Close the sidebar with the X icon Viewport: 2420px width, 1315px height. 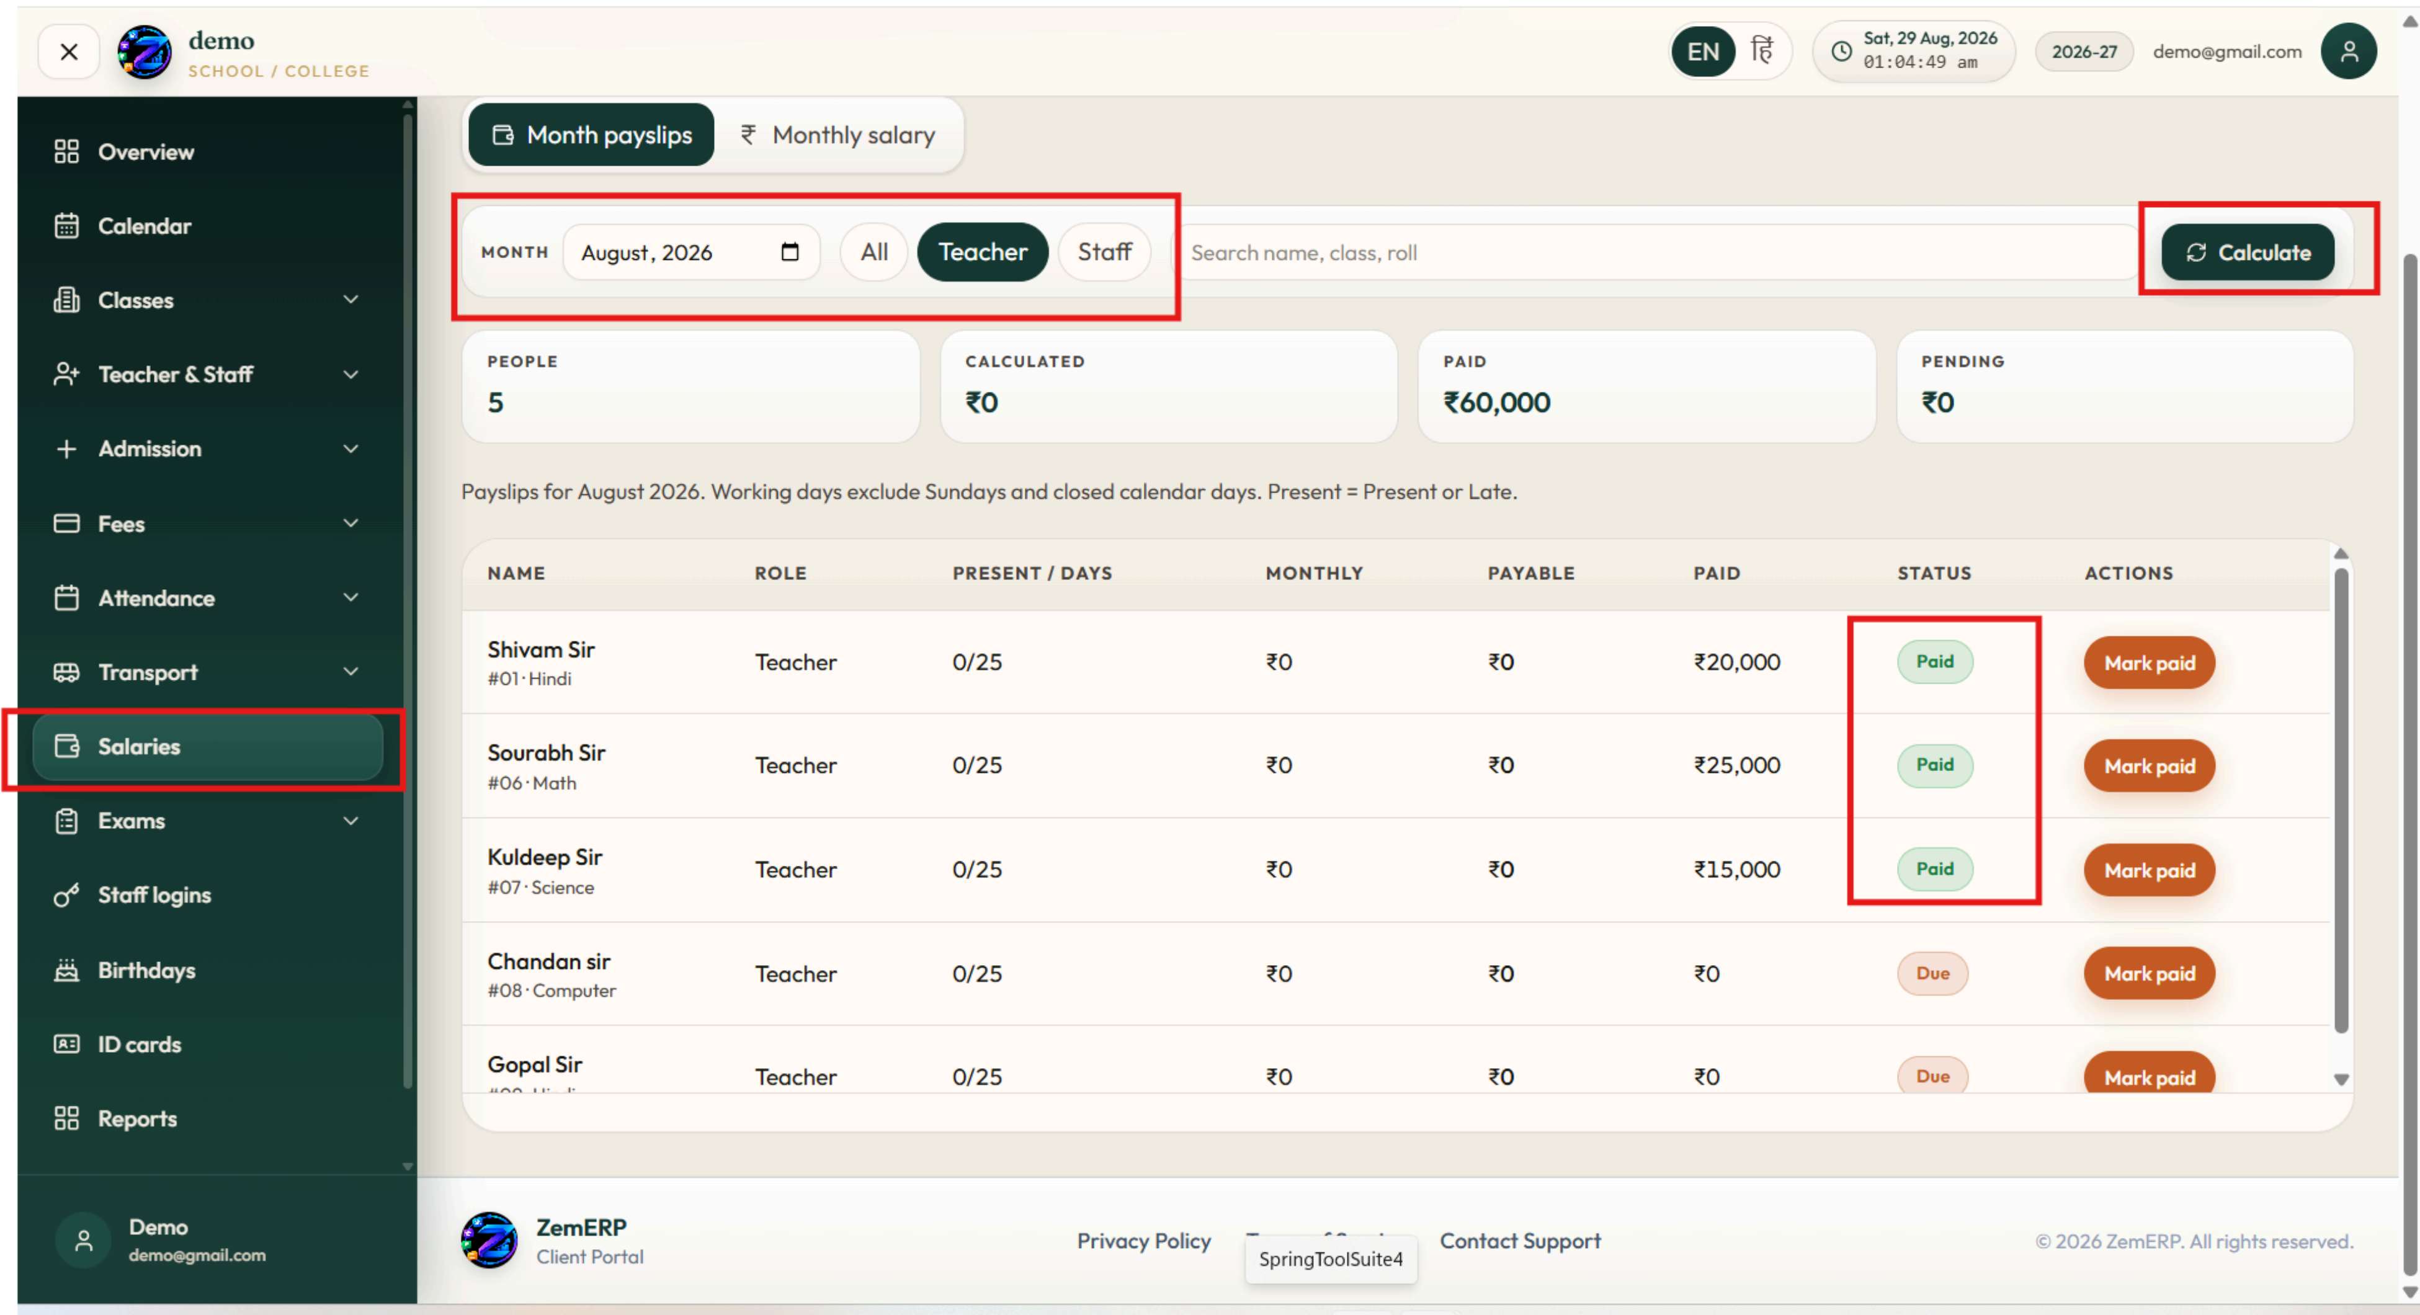tap(69, 51)
